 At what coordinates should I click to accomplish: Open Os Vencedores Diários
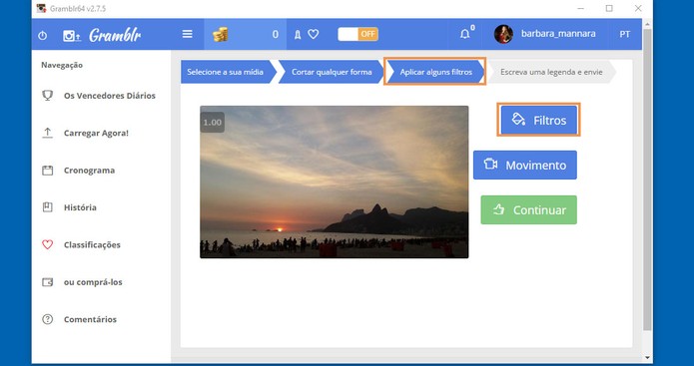(109, 96)
